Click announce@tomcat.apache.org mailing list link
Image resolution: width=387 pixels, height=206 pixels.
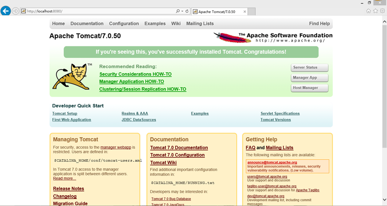point(272,162)
